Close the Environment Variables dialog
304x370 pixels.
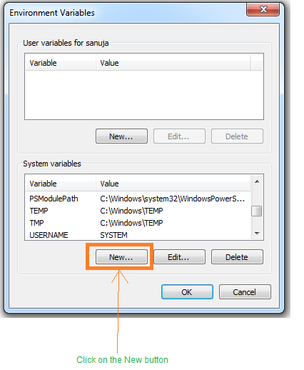point(263,9)
